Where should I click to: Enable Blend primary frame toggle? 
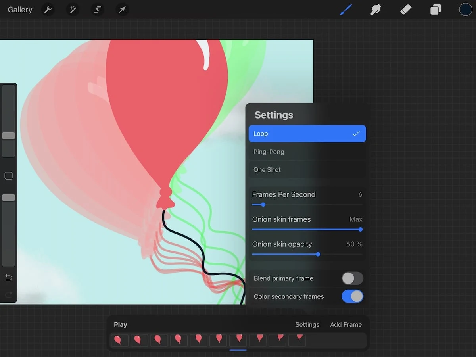pyautogui.click(x=352, y=278)
